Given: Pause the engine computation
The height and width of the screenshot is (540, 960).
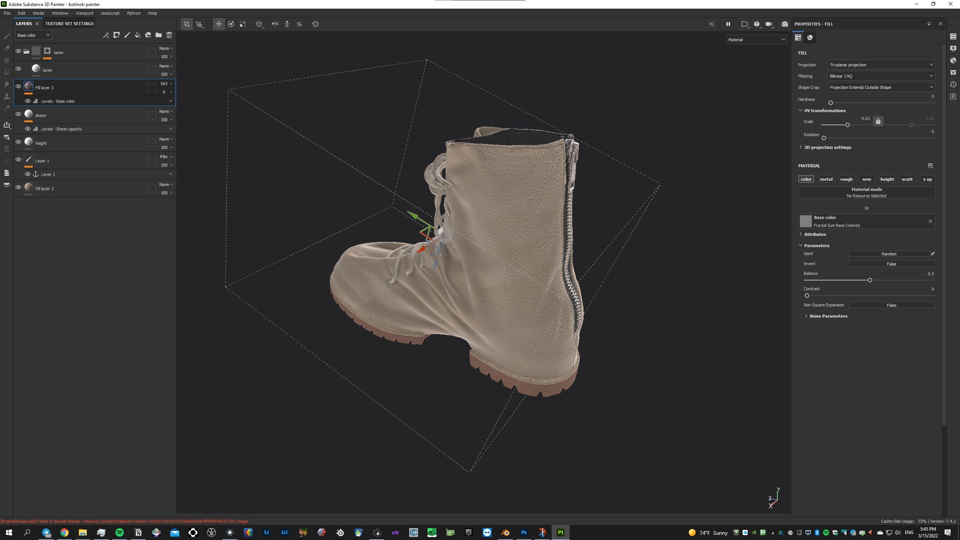Looking at the screenshot, I should click(x=728, y=24).
